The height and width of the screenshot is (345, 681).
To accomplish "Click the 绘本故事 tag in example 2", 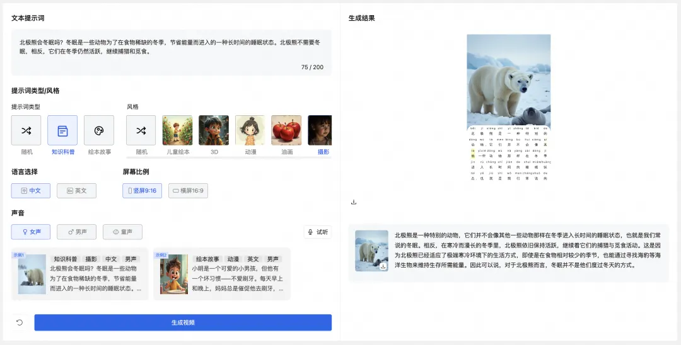I will coord(207,259).
